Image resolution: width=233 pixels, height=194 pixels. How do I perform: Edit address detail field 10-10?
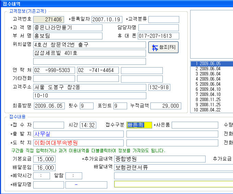coord(90,96)
